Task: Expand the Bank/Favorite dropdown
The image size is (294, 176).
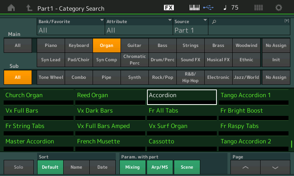Action: (x=71, y=26)
